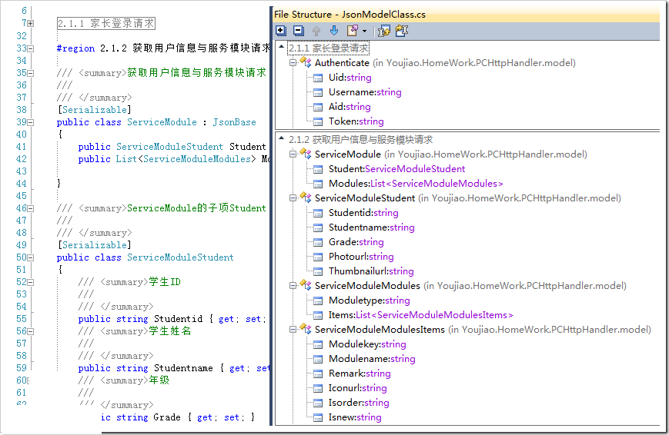Collapse the #region outline at line 33
Image resolution: width=669 pixels, height=435 pixels.
31,48
